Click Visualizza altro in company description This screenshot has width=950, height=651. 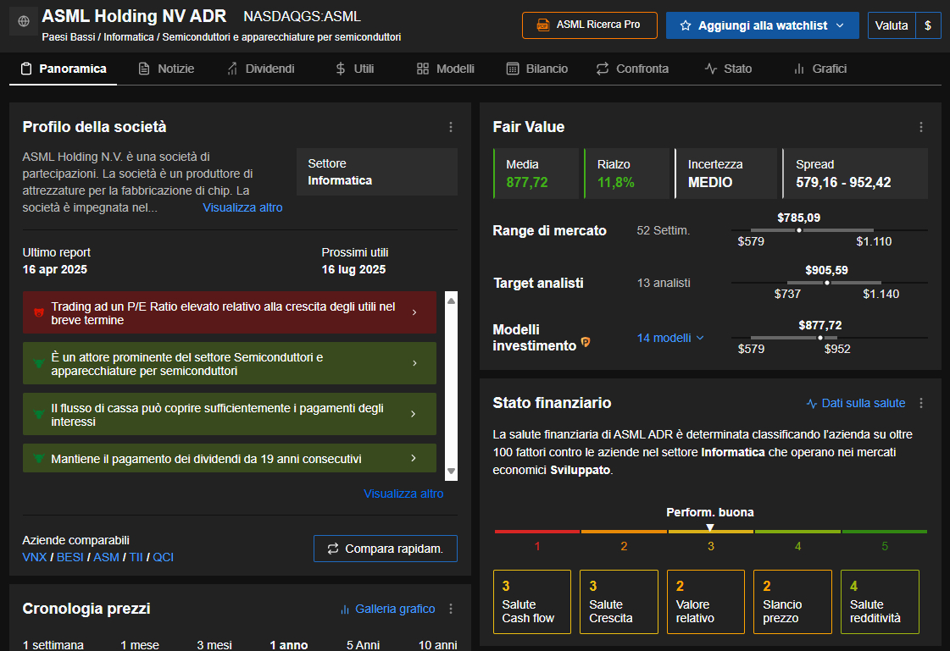coord(242,207)
